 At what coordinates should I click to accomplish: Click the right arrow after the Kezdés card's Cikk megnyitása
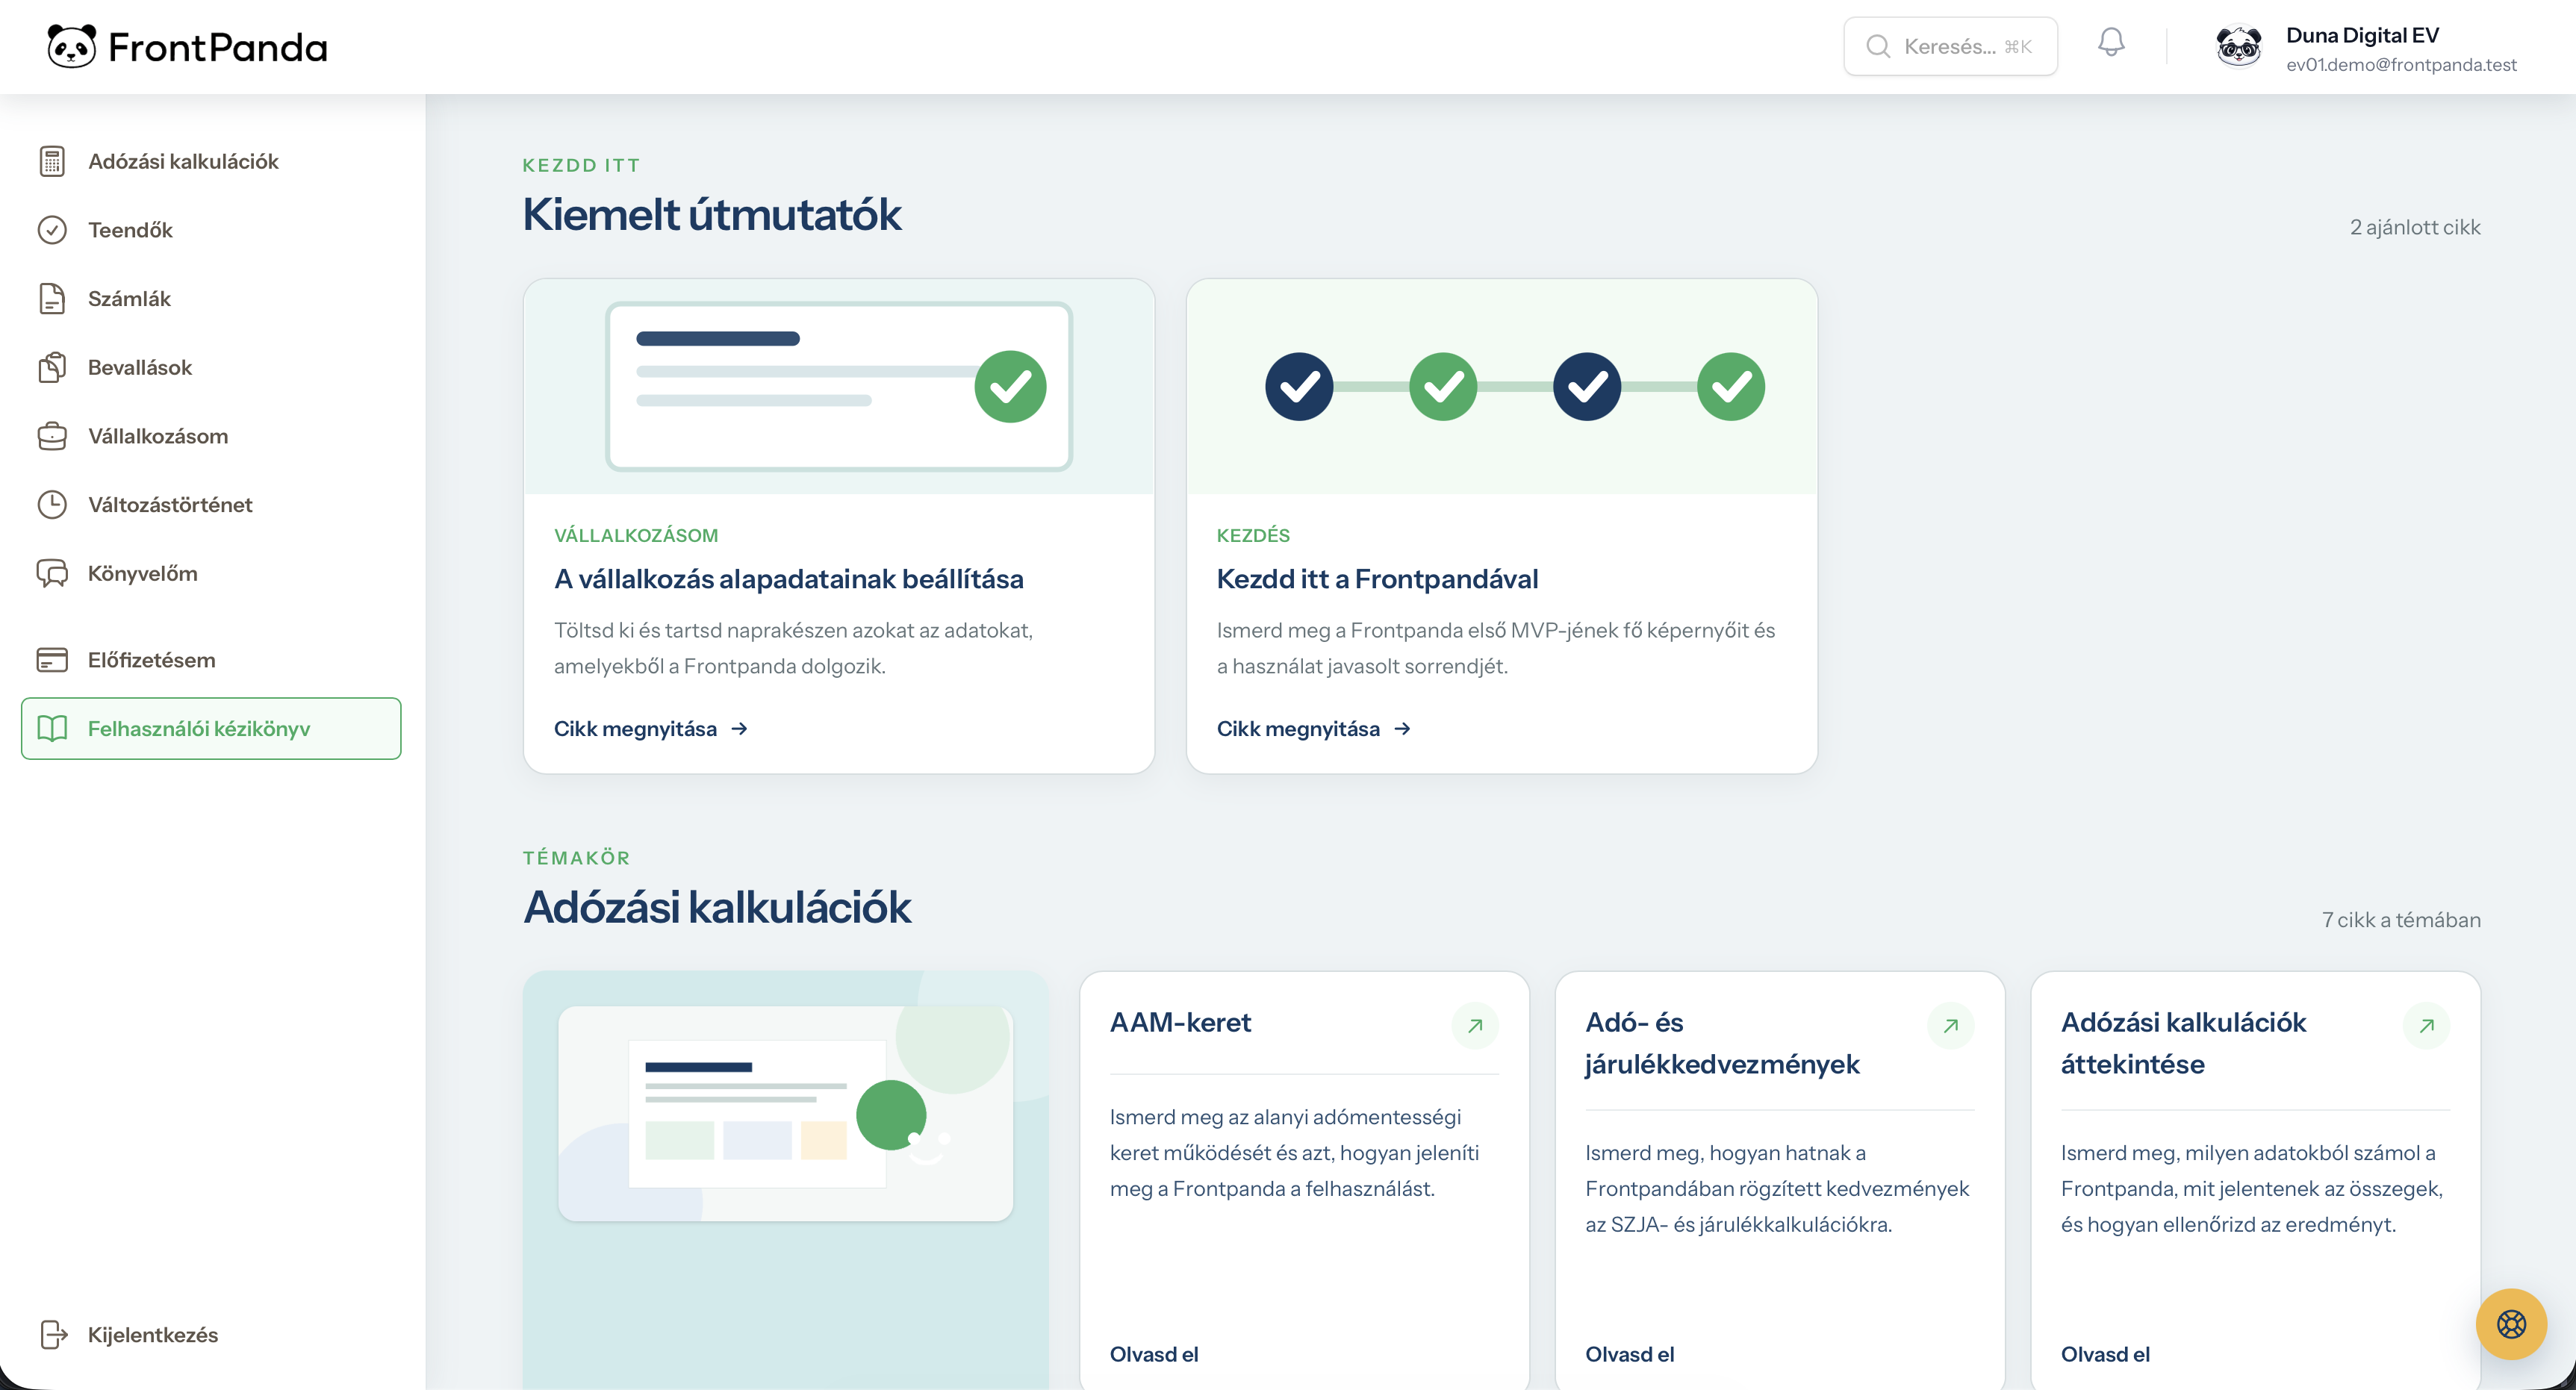(x=1402, y=729)
